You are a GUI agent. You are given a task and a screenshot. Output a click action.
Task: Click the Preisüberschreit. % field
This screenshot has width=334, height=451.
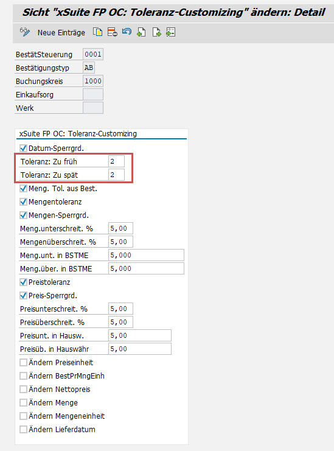point(120,322)
